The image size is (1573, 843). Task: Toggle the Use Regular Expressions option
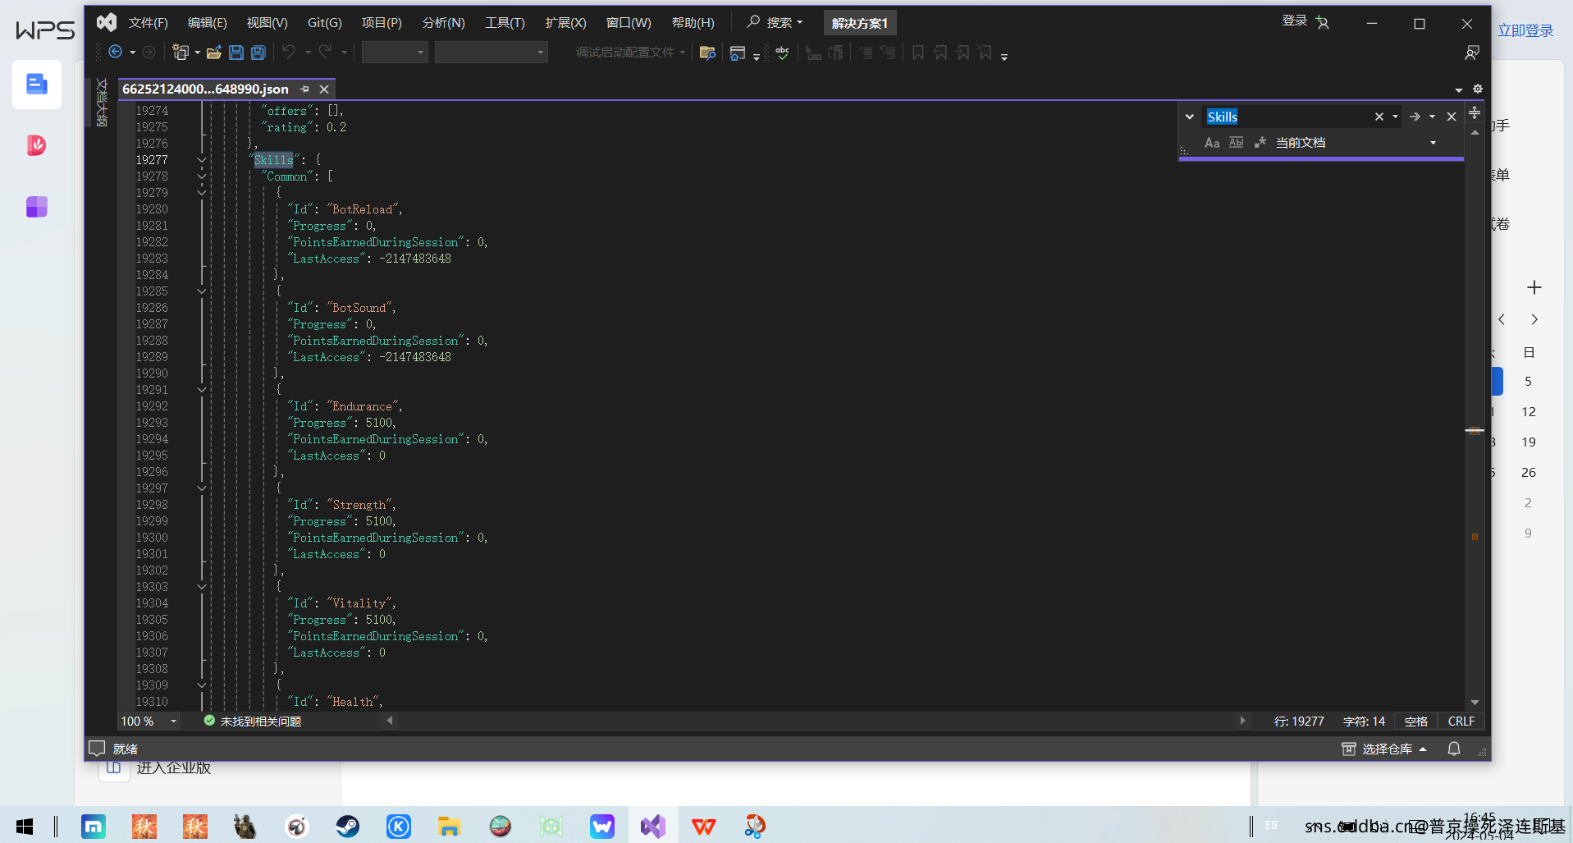tap(1260, 143)
